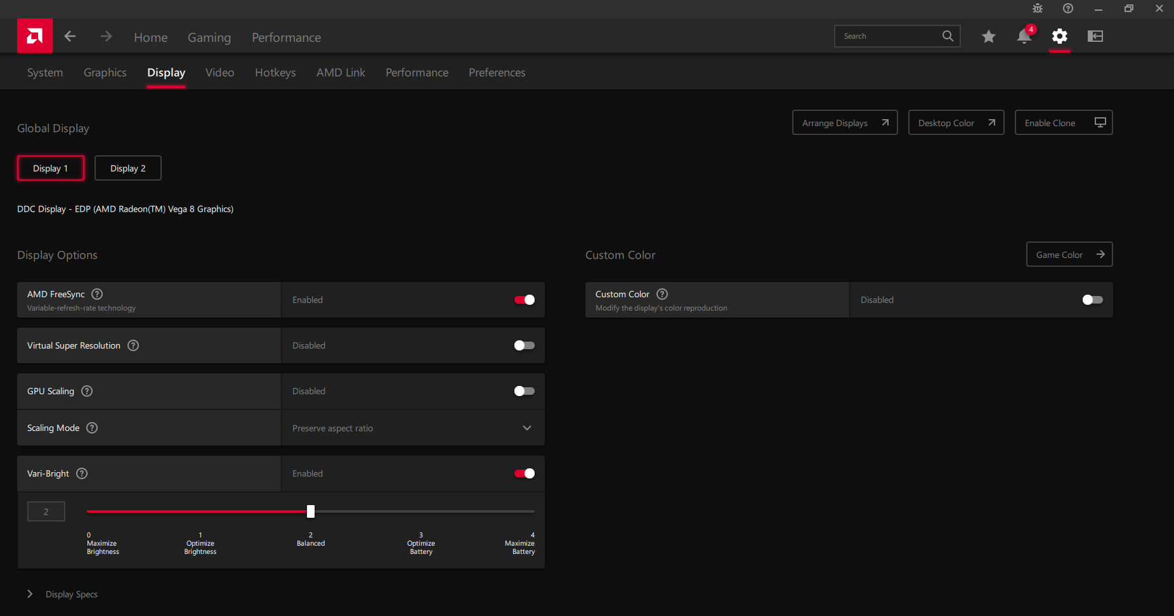Open settings gear icon
The width and height of the screenshot is (1174, 616).
(1059, 36)
